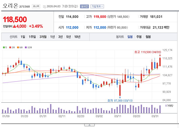Click the red 20-day moving average swatch

pyautogui.click(x=10, y=48)
